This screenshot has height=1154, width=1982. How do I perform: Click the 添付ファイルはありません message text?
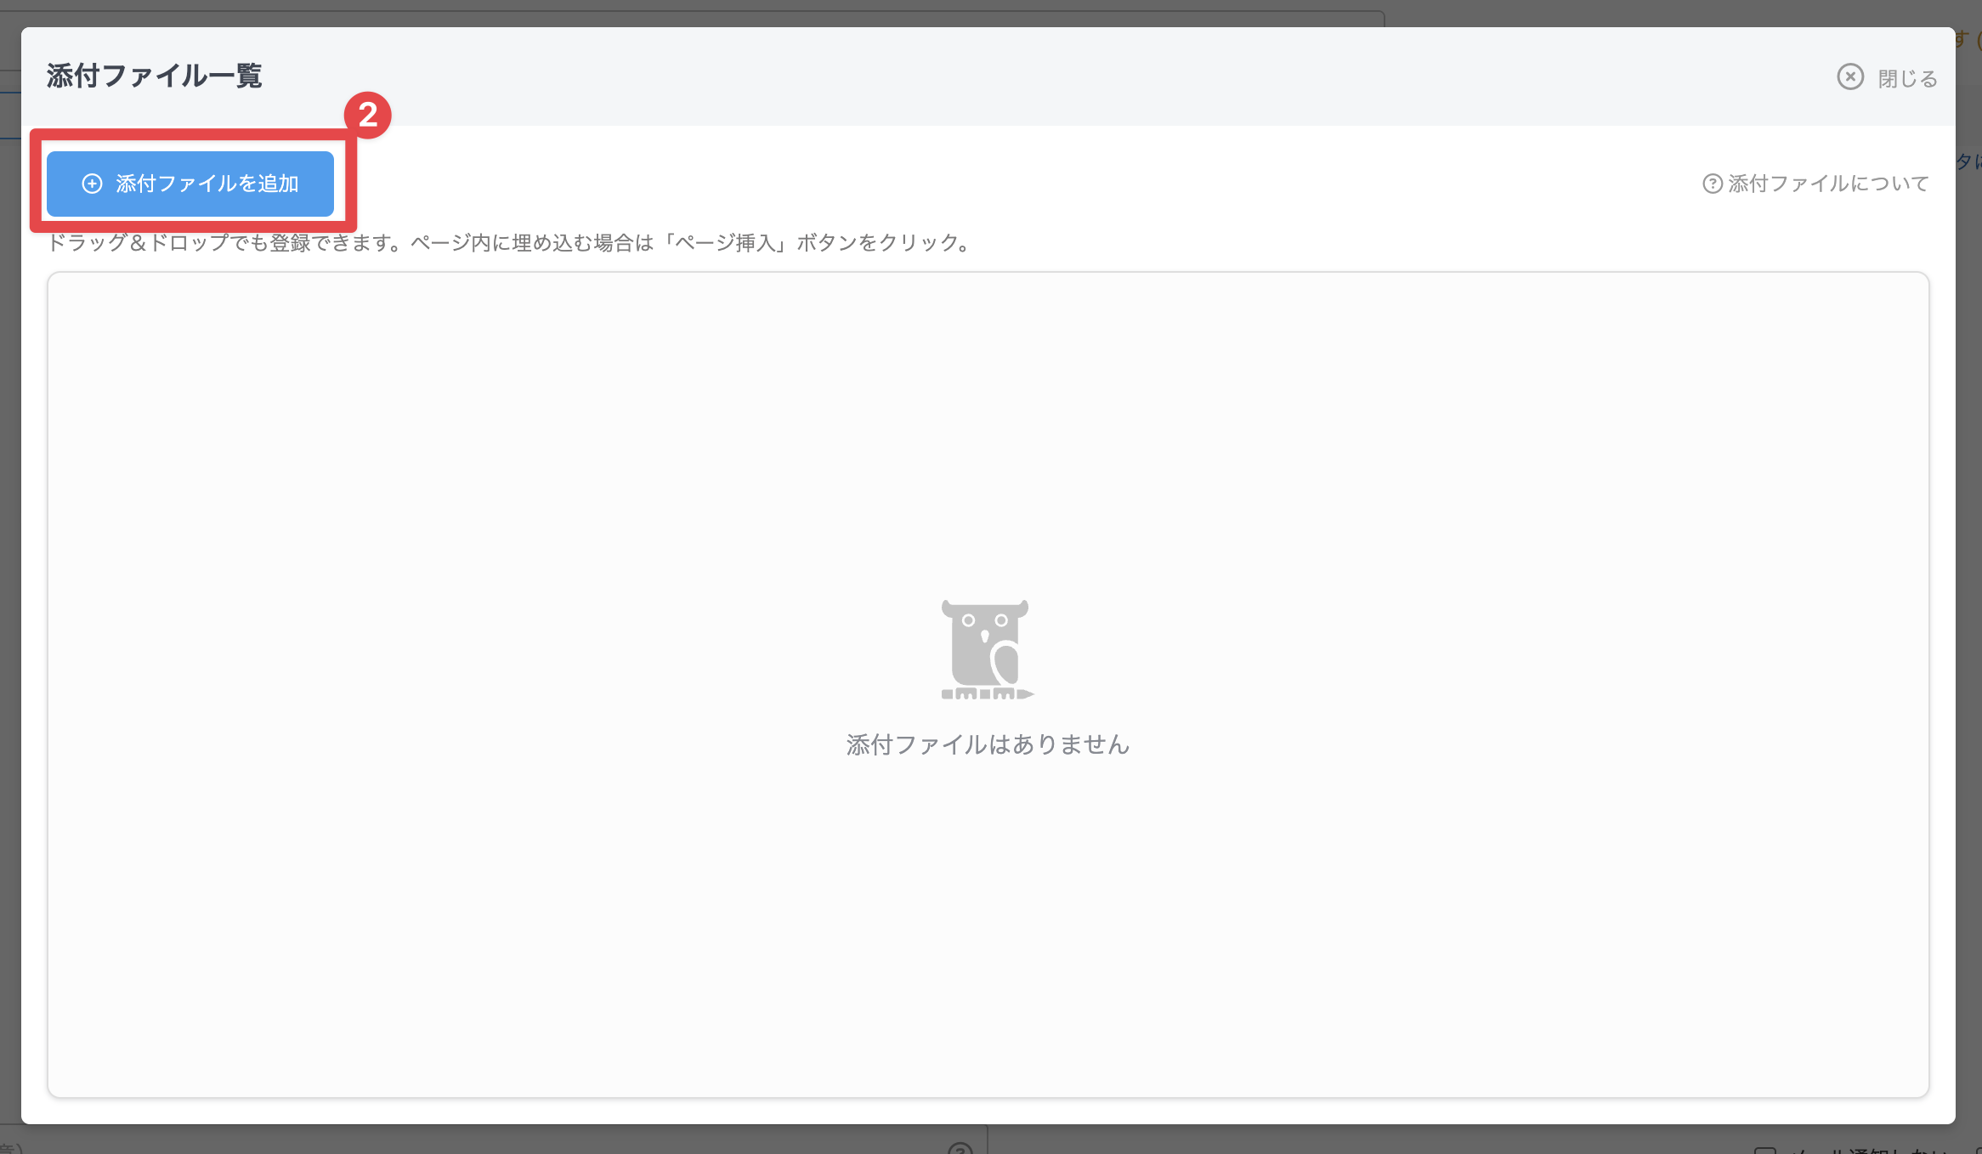(988, 745)
